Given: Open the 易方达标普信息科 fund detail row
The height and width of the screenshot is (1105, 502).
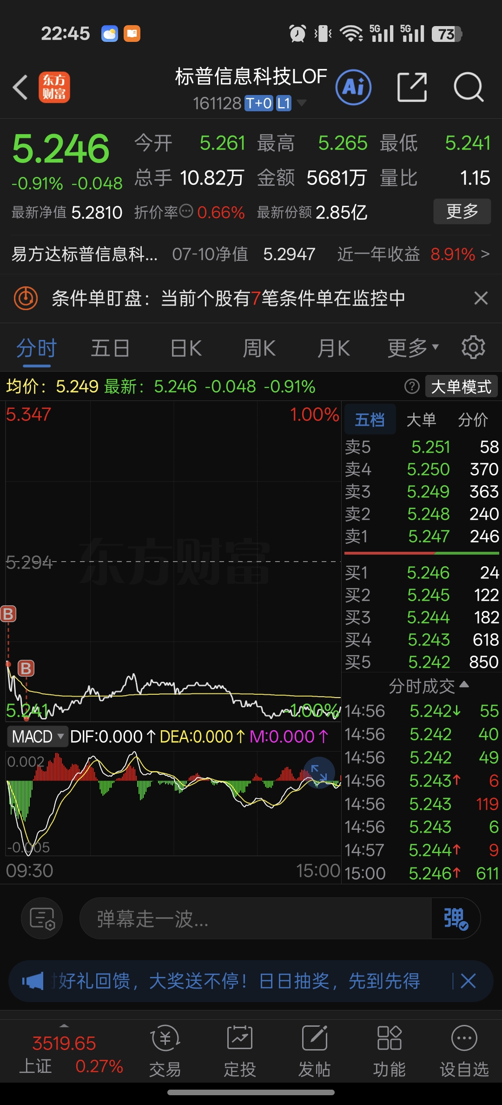Looking at the screenshot, I should (x=251, y=254).
